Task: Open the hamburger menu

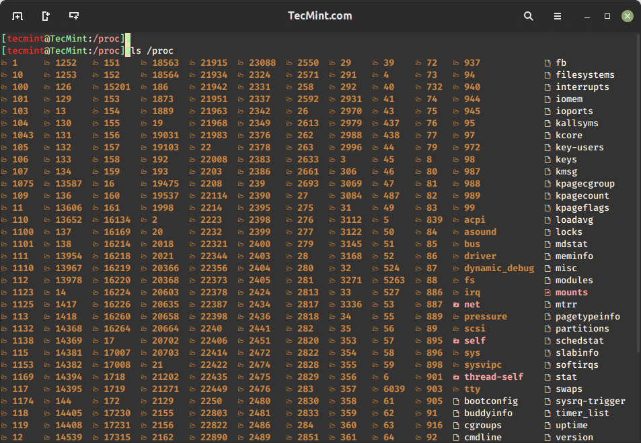Action: pos(558,15)
